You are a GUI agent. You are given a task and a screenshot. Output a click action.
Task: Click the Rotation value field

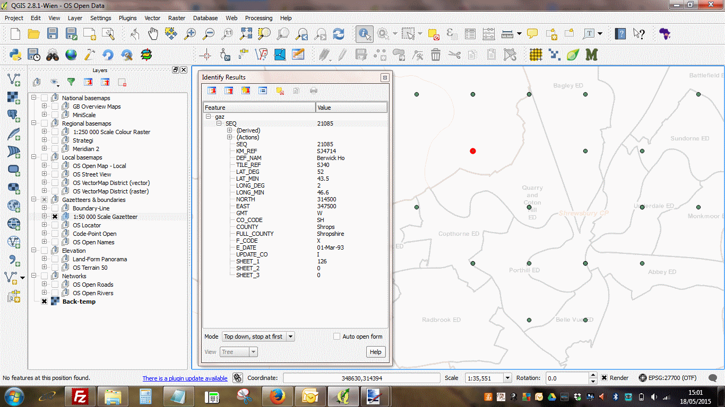(x=567, y=378)
